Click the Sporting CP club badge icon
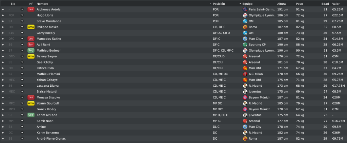This screenshot has height=143, width=347. (245, 45)
